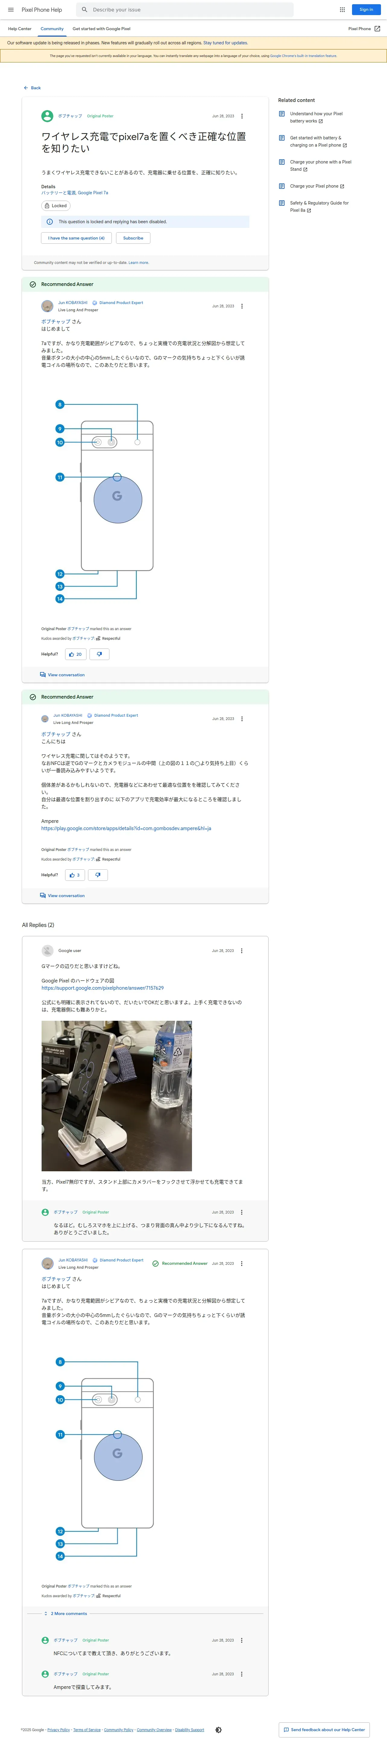The width and height of the screenshot is (387, 1742).
Task: Go Back with the arrow link
Action: click(32, 88)
